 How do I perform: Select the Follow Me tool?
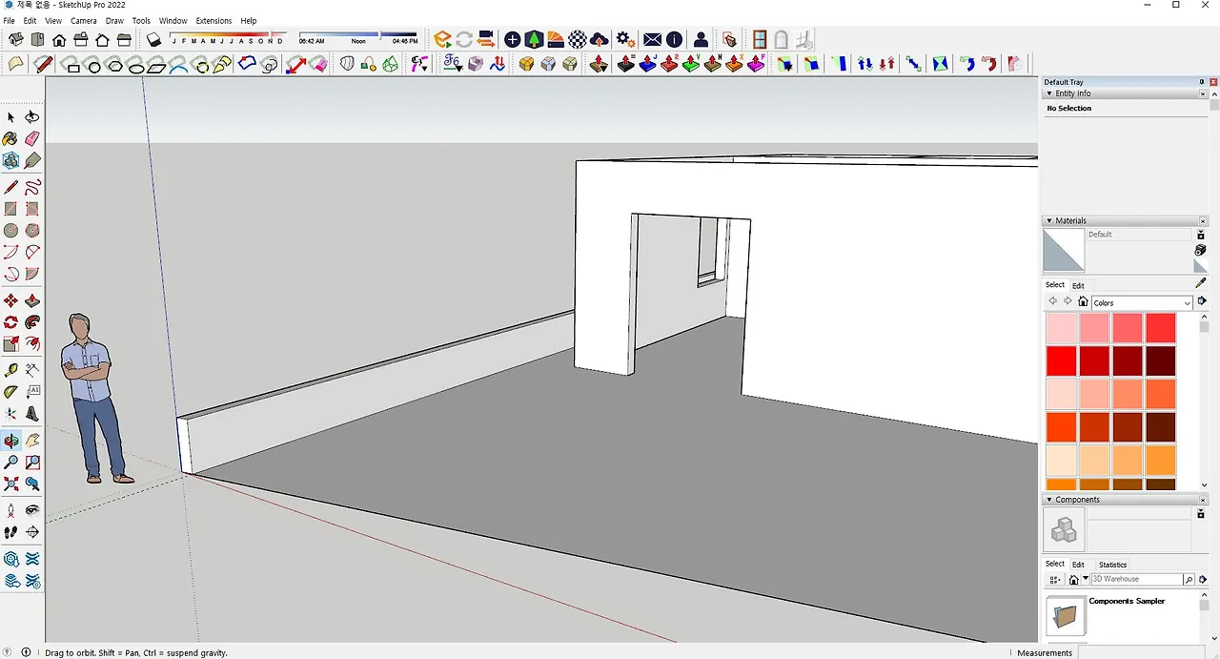32,322
